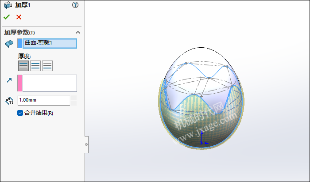Collapse the 加厚参数 section

tap(78, 32)
